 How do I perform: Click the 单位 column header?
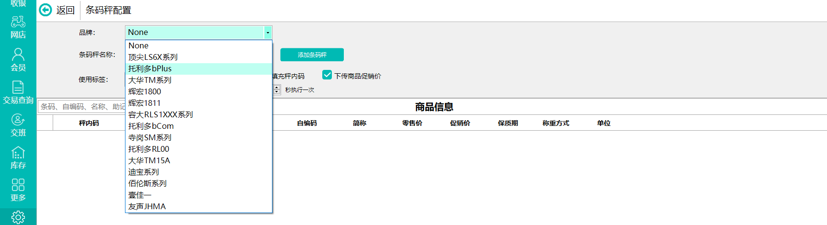pyautogui.click(x=604, y=123)
